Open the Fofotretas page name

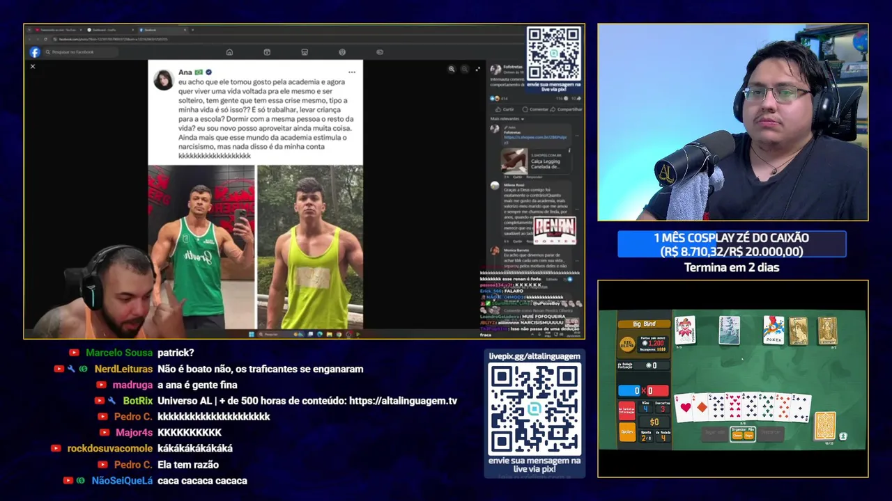pos(512,68)
